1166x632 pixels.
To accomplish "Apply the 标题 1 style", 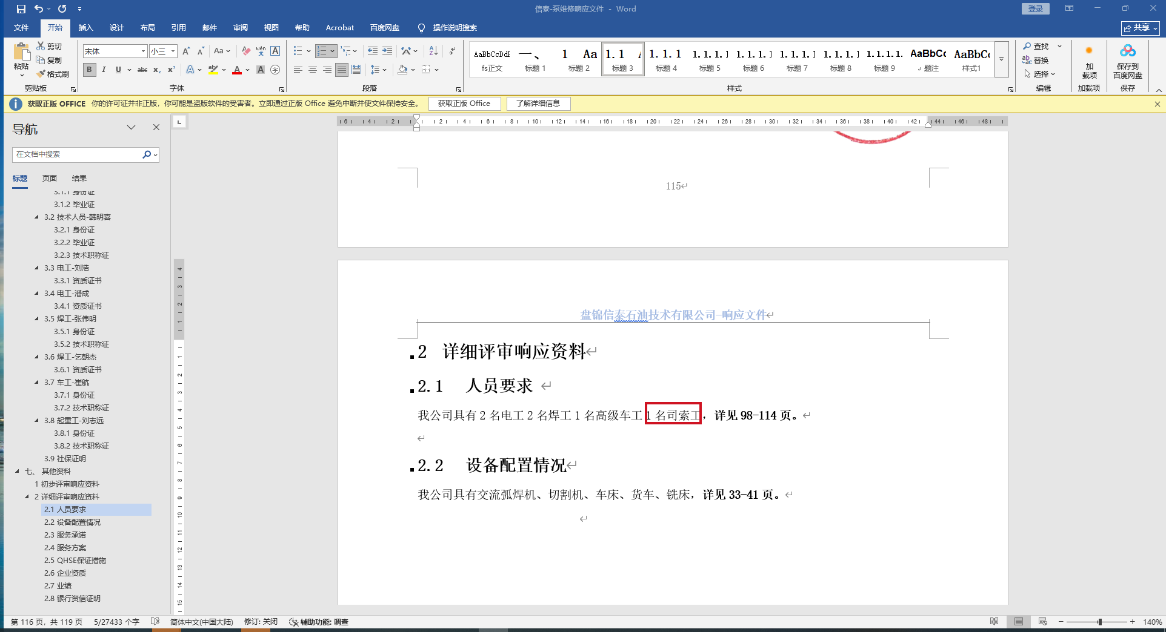I will tap(535, 59).
